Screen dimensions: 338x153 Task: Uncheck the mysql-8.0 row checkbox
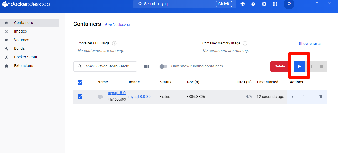(x=80, y=97)
